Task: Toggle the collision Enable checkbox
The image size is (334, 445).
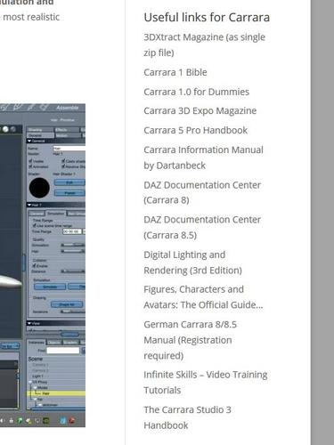Action: point(35,265)
